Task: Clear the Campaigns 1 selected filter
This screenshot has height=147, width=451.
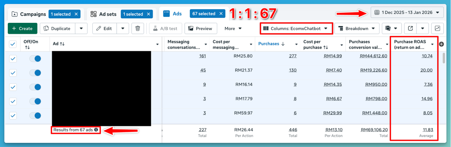Action: point(76,14)
